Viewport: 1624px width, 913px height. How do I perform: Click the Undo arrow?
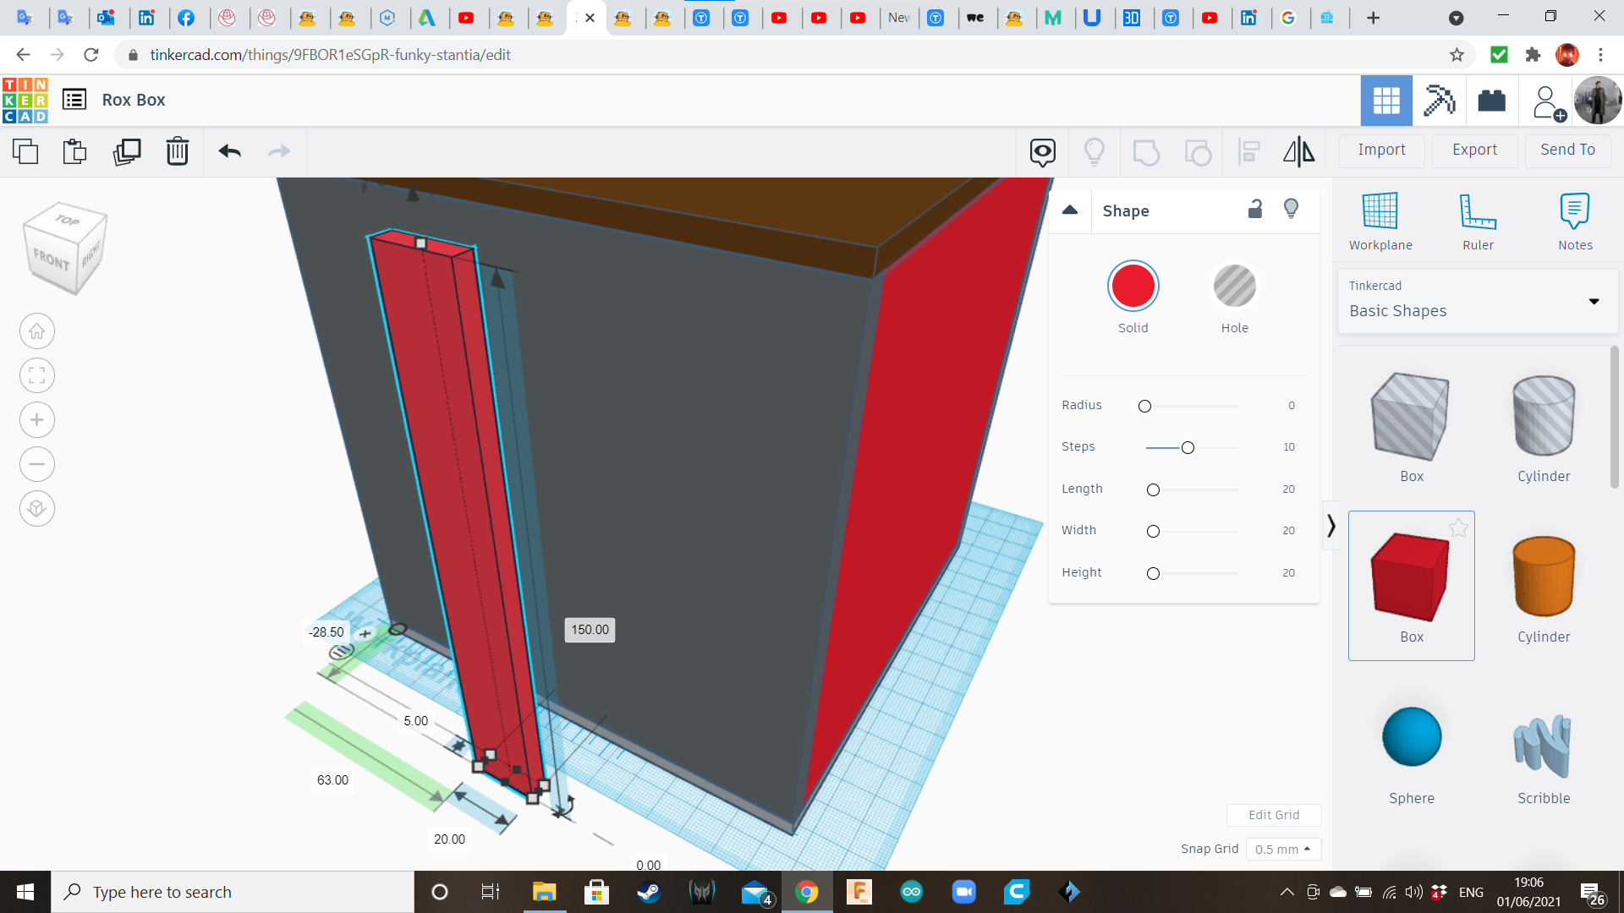coord(229,152)
